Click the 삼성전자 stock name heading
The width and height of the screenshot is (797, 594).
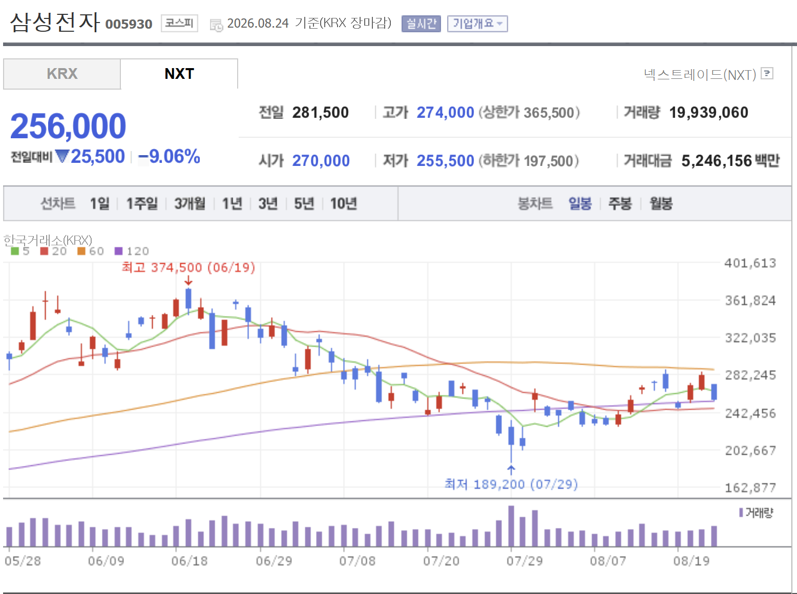click(x=55, y=22)
